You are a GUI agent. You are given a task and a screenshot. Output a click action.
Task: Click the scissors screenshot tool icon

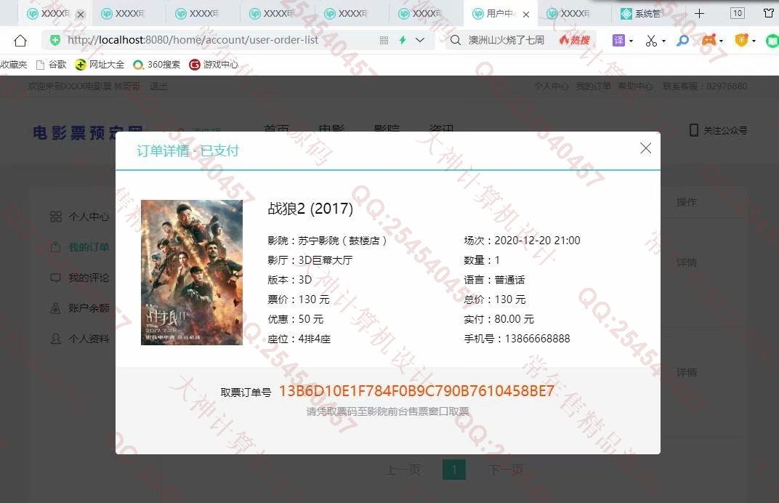(x=651, y=41)
